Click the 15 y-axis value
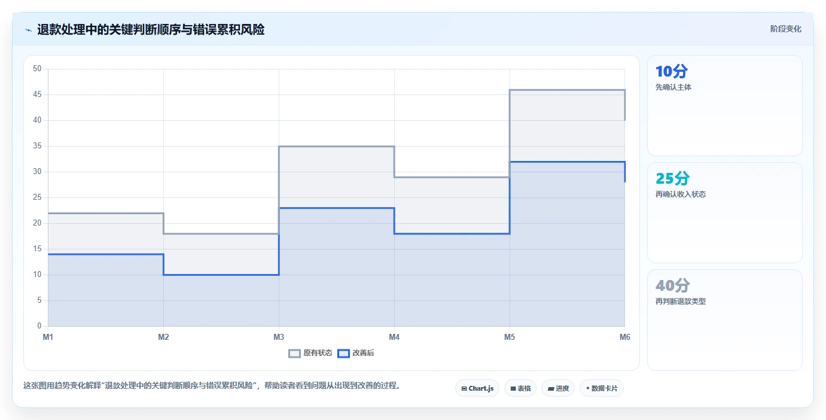 point(37,249)
